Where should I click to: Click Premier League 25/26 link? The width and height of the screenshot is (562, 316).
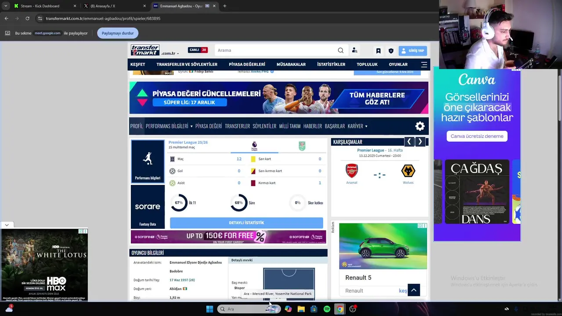pyautogui.click(x=188, y=142)
